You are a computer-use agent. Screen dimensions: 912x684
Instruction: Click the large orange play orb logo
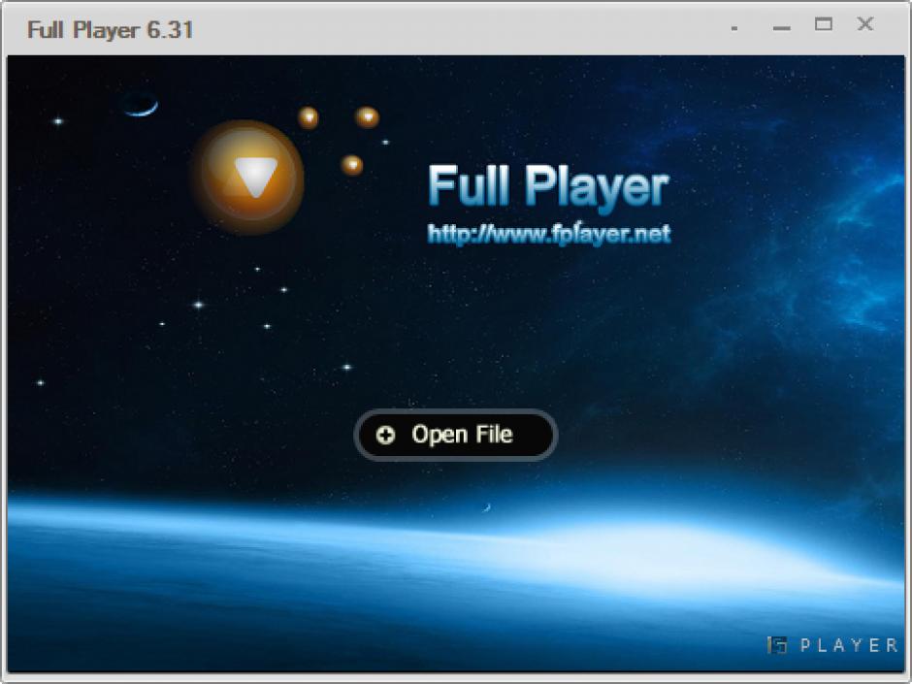(247, 177)
